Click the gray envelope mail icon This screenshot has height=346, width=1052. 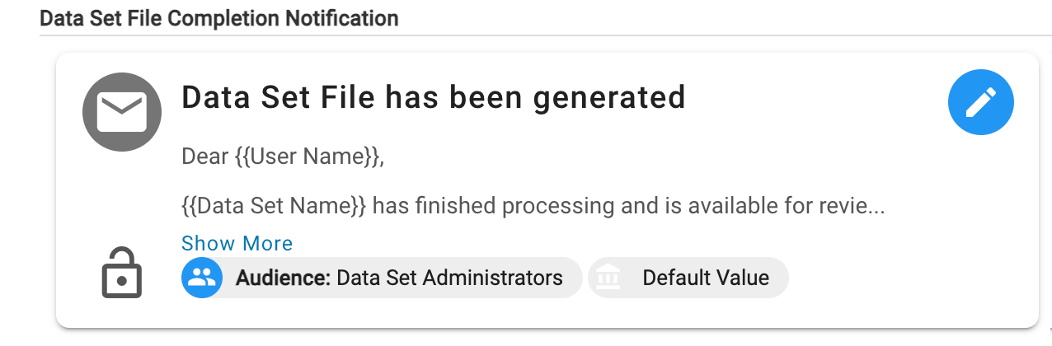click(121, 111)
